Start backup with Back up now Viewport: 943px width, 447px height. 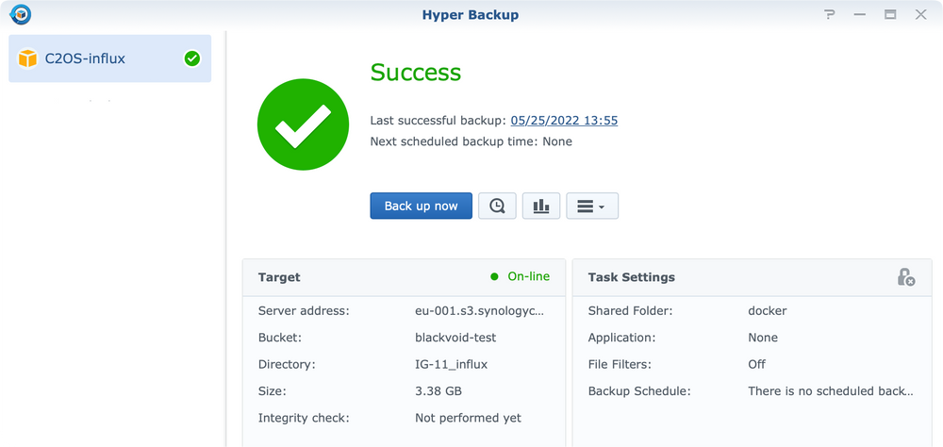(x=421, y=206)
